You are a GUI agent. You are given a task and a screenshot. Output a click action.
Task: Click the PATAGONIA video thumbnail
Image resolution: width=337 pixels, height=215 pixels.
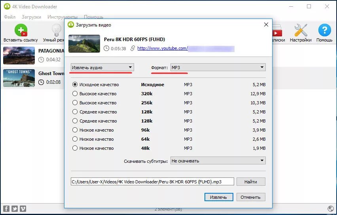coord(19,55)
